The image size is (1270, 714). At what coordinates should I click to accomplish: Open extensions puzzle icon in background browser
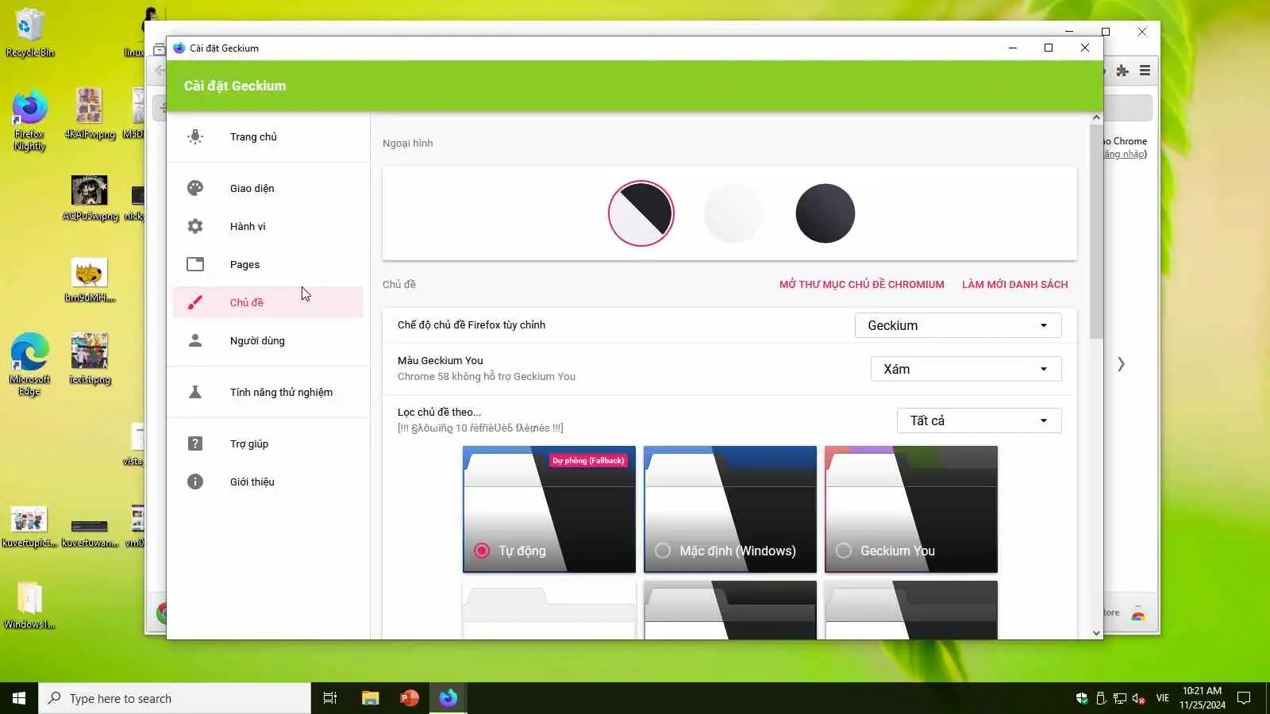pyautogui.click(x=1122, y=71)
